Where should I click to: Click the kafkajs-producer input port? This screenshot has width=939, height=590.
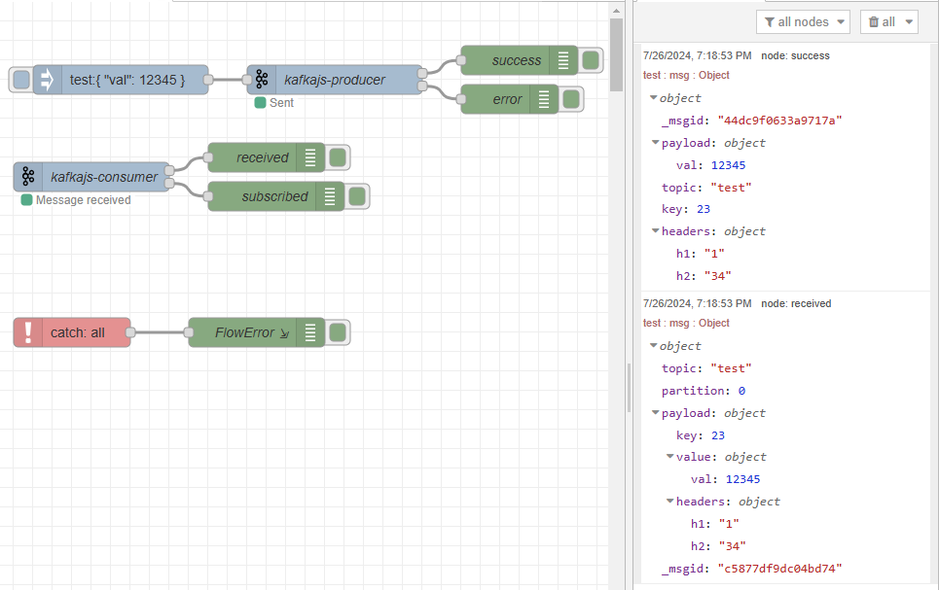(x=247, y=80)
